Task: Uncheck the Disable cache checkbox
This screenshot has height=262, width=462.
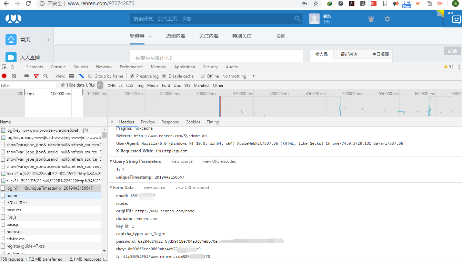Action: click(164, 76)
